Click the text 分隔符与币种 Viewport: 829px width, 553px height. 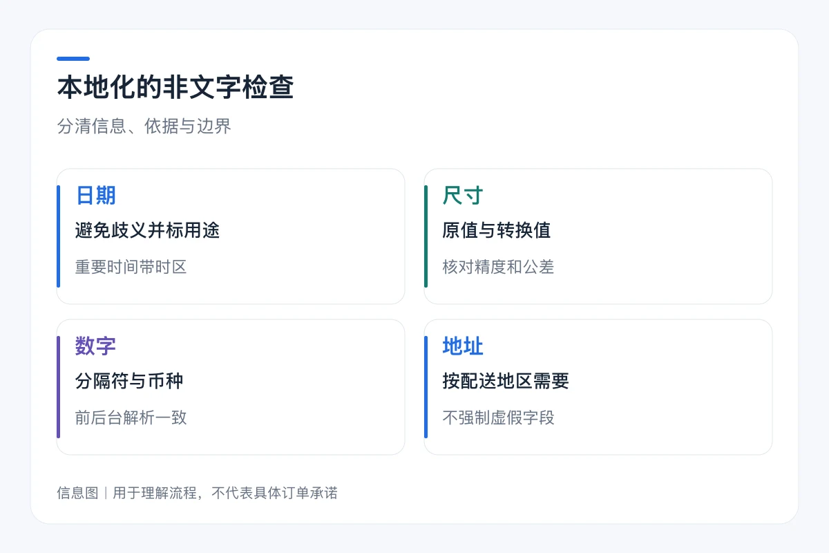click(129, 381)
